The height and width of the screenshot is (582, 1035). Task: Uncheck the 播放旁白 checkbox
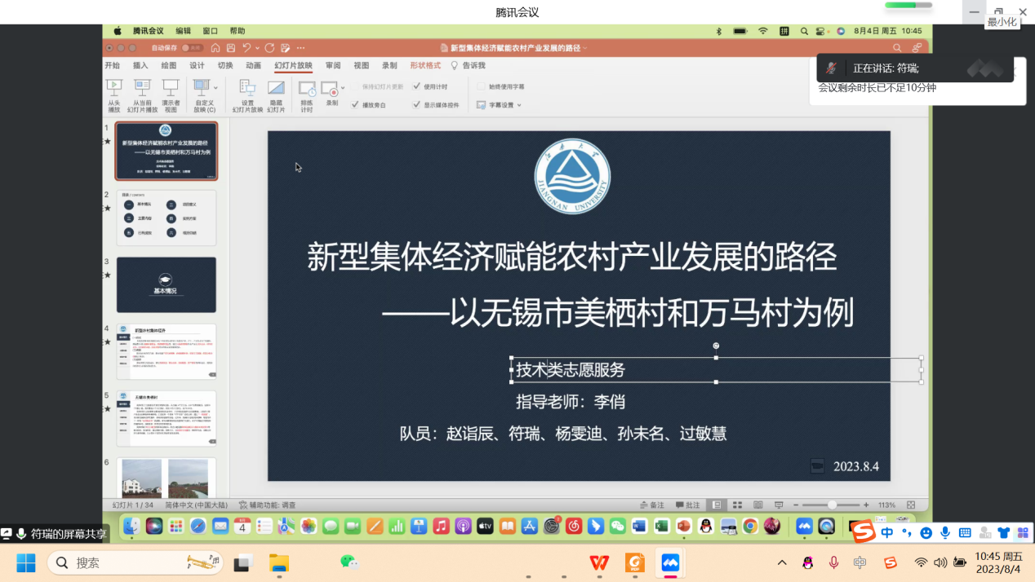[355, 105]
